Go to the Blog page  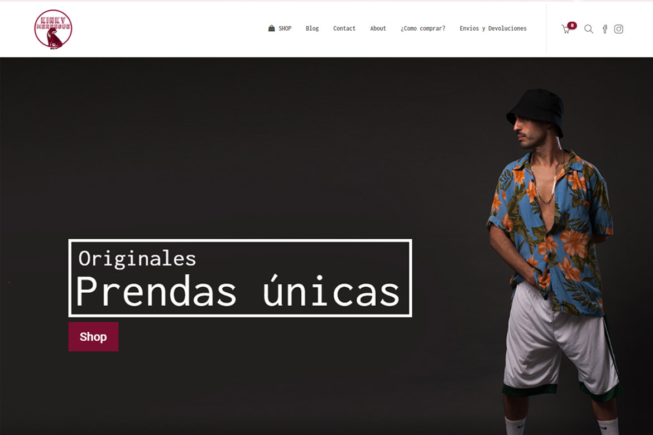coord(312,28)
